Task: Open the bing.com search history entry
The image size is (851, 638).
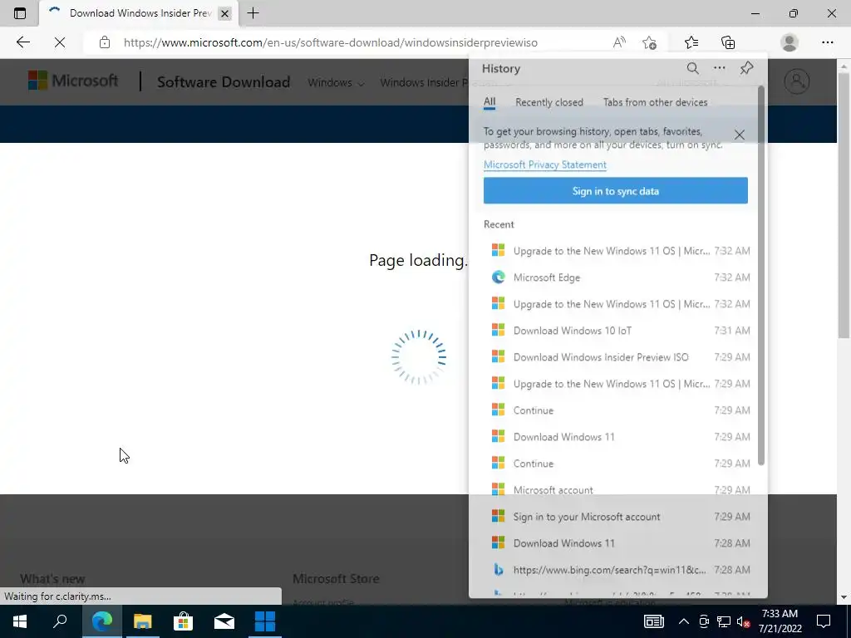Action: [620, 570]
